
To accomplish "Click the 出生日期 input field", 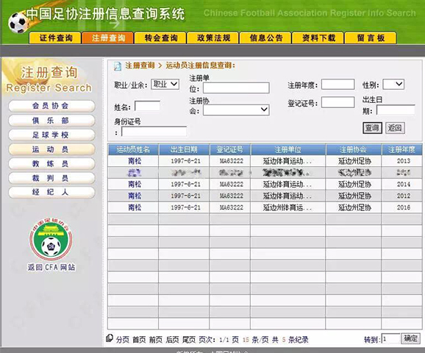I will coord(396,110).
